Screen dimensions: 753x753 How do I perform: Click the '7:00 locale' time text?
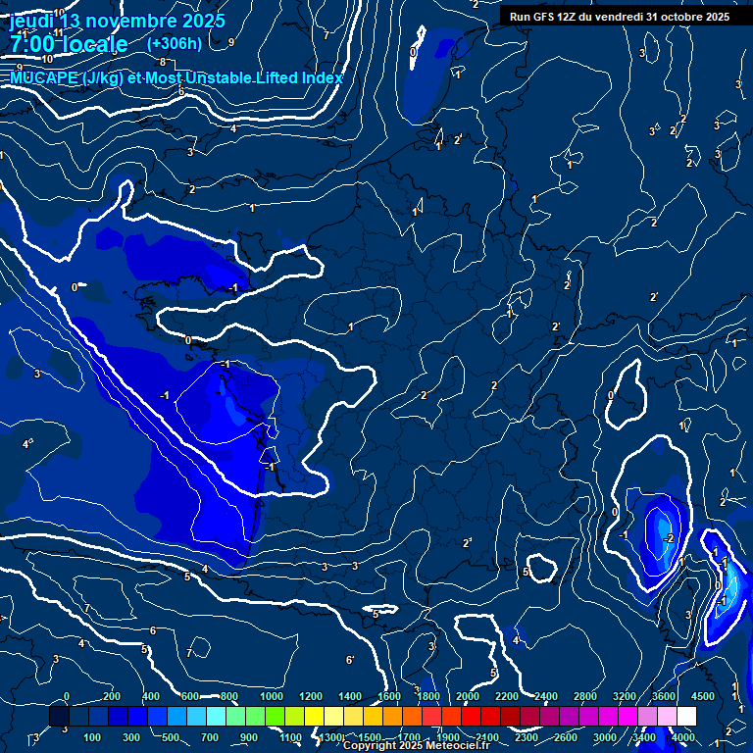coord(69,44)
